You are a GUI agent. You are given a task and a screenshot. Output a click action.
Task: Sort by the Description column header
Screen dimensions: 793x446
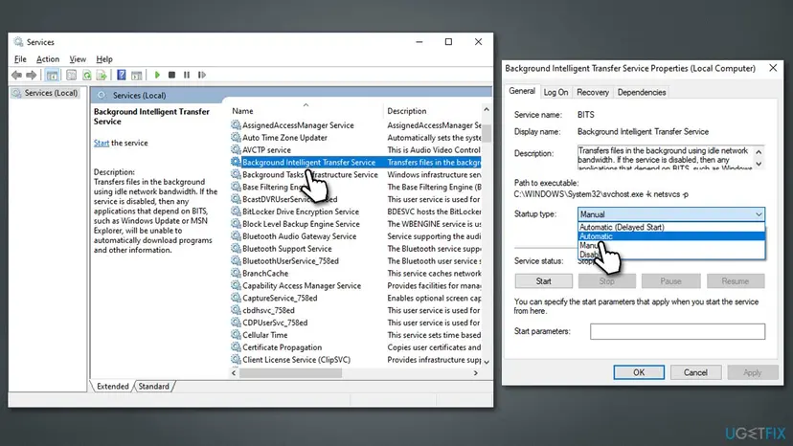point(432,111)
